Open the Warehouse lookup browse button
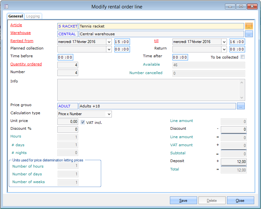 click(x=249, y=34)
